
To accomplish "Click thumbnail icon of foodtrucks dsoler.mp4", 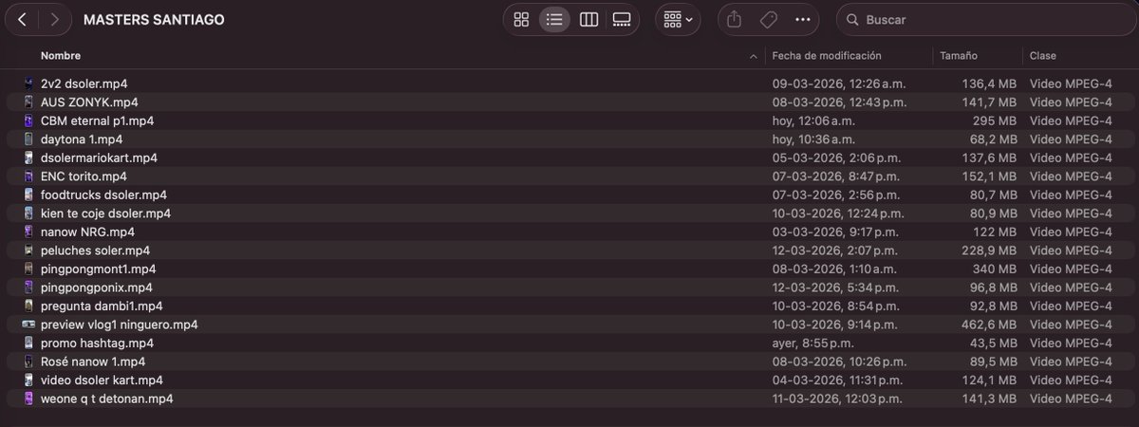I will pos(29,195).
